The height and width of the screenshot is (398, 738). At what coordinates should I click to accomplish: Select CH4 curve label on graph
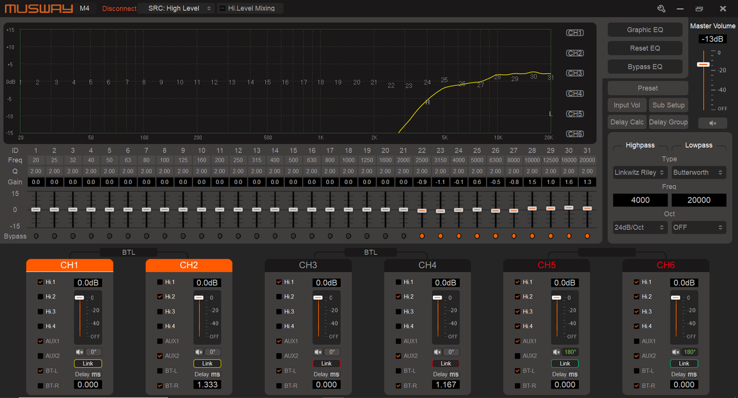pos(575,93)
